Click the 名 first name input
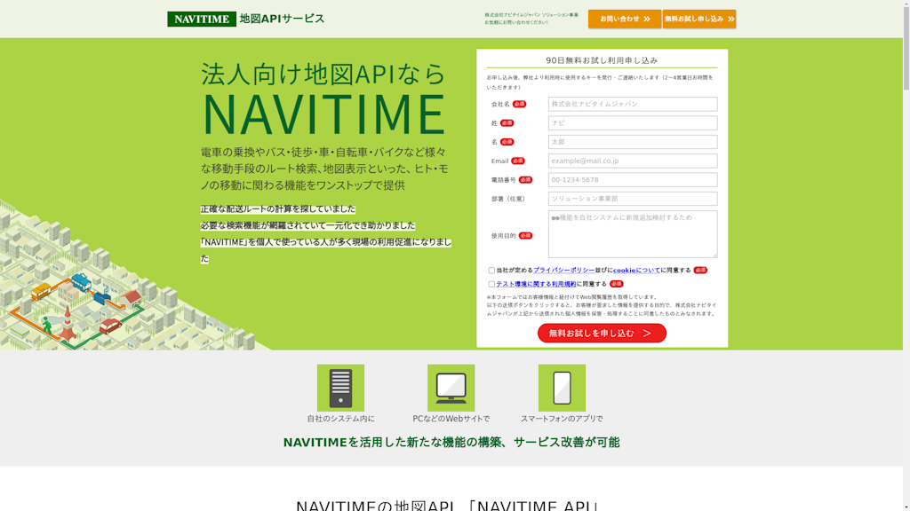Screen dimensions: 910x511 (x=632, y=142)
